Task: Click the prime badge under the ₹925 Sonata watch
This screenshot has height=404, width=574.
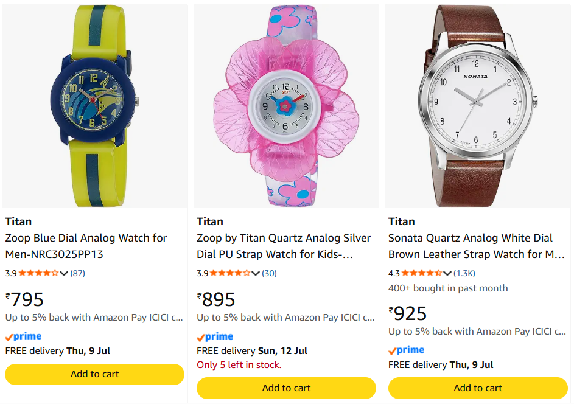Action: click(407, 350)
